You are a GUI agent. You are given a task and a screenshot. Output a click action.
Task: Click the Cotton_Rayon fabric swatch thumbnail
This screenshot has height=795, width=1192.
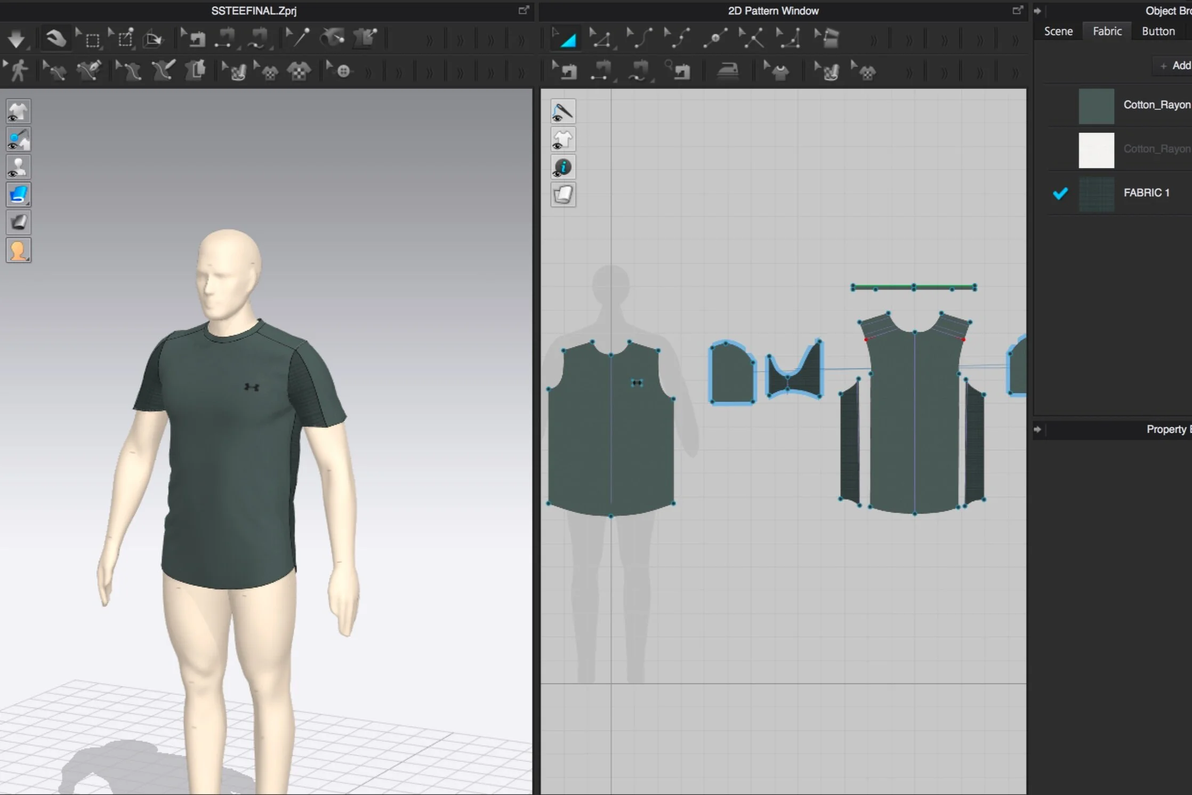tap(1097, 106)
